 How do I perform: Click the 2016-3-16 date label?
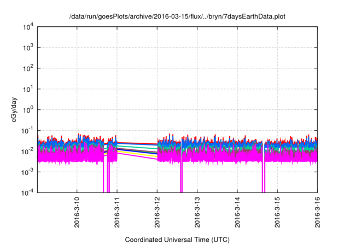click(x=317, y=212)
